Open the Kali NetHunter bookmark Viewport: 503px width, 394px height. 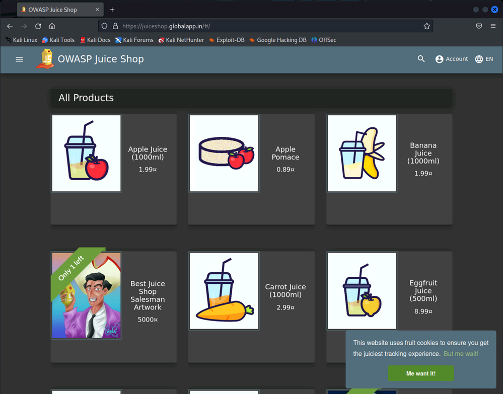click(x=181, y=40)
